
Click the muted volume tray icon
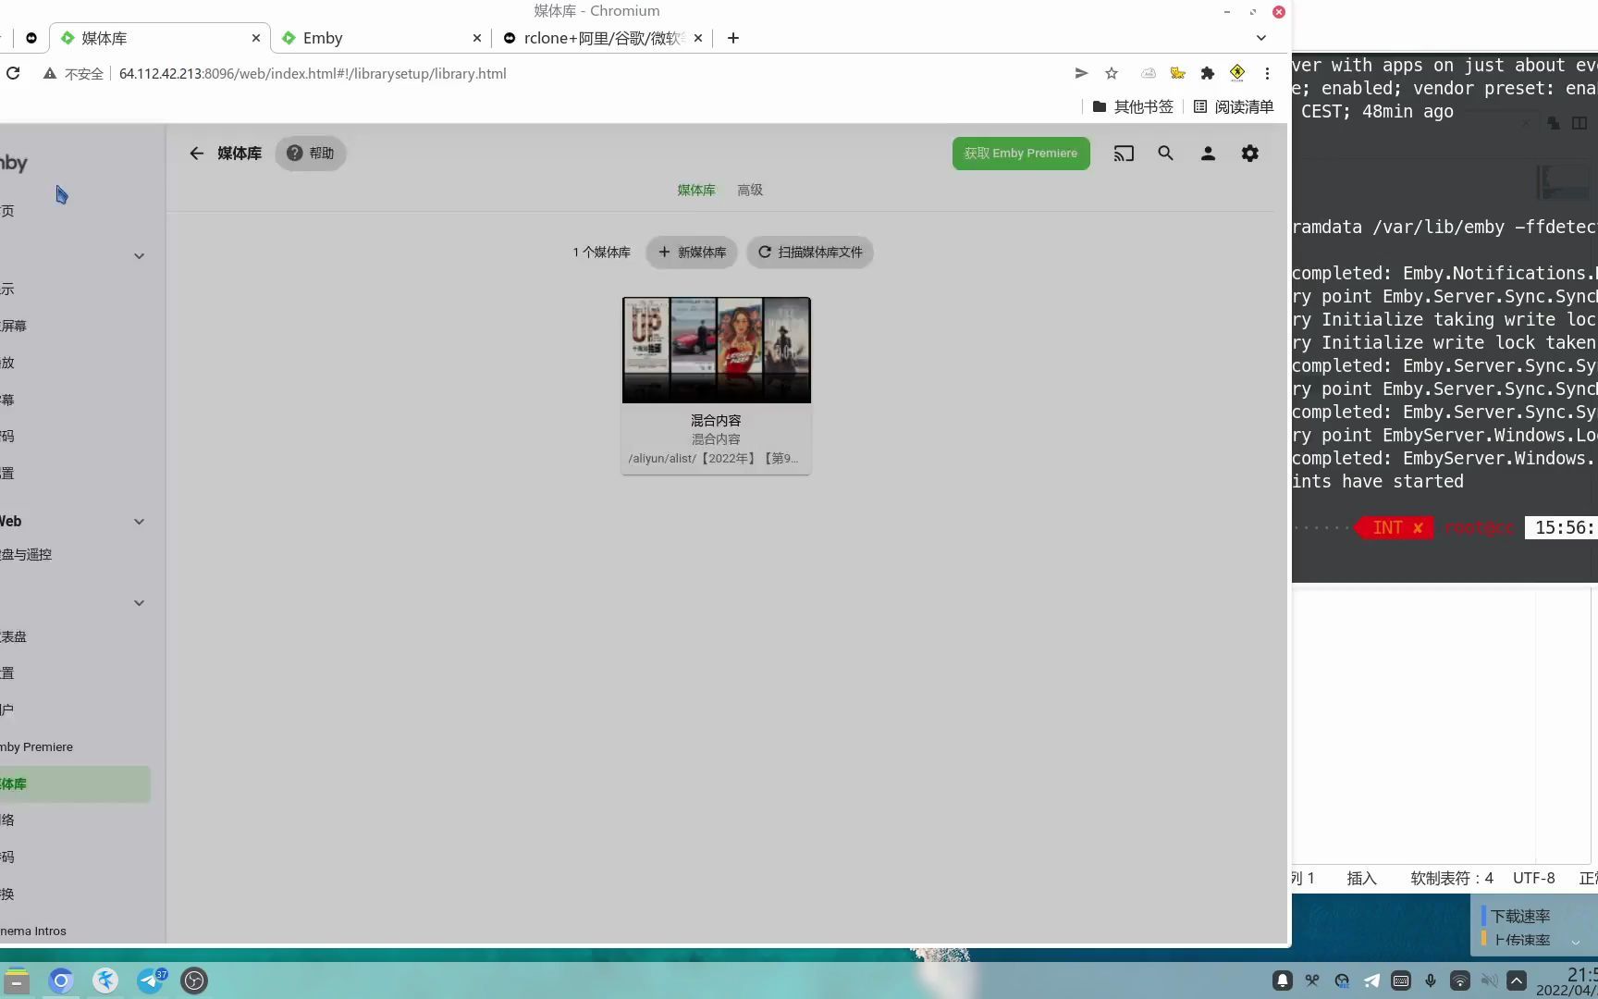[x=1490, y=980]
